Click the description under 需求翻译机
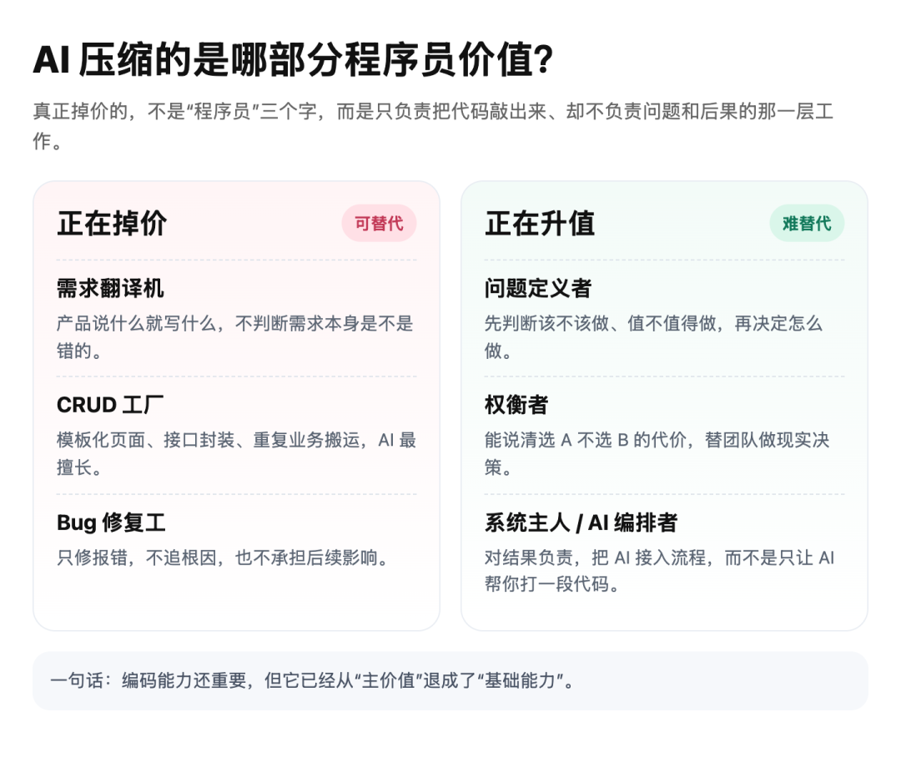 pos(235,337)
